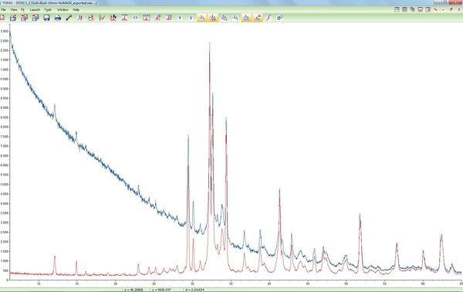Click the angle brackets <> toolbar icon
Viewport: 463px width, 292px height.
pos(135,18)
